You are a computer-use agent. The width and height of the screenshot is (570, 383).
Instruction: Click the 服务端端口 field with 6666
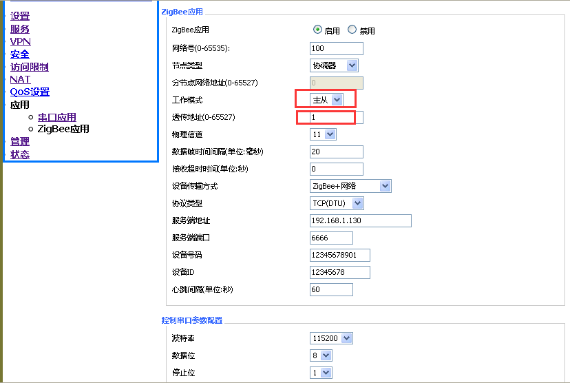[x=331, y=238]
